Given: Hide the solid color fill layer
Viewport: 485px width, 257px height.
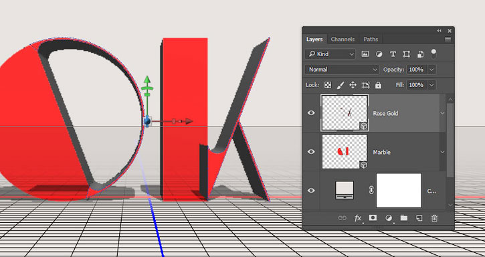Looking at the screenshot, I should [311, 191].
